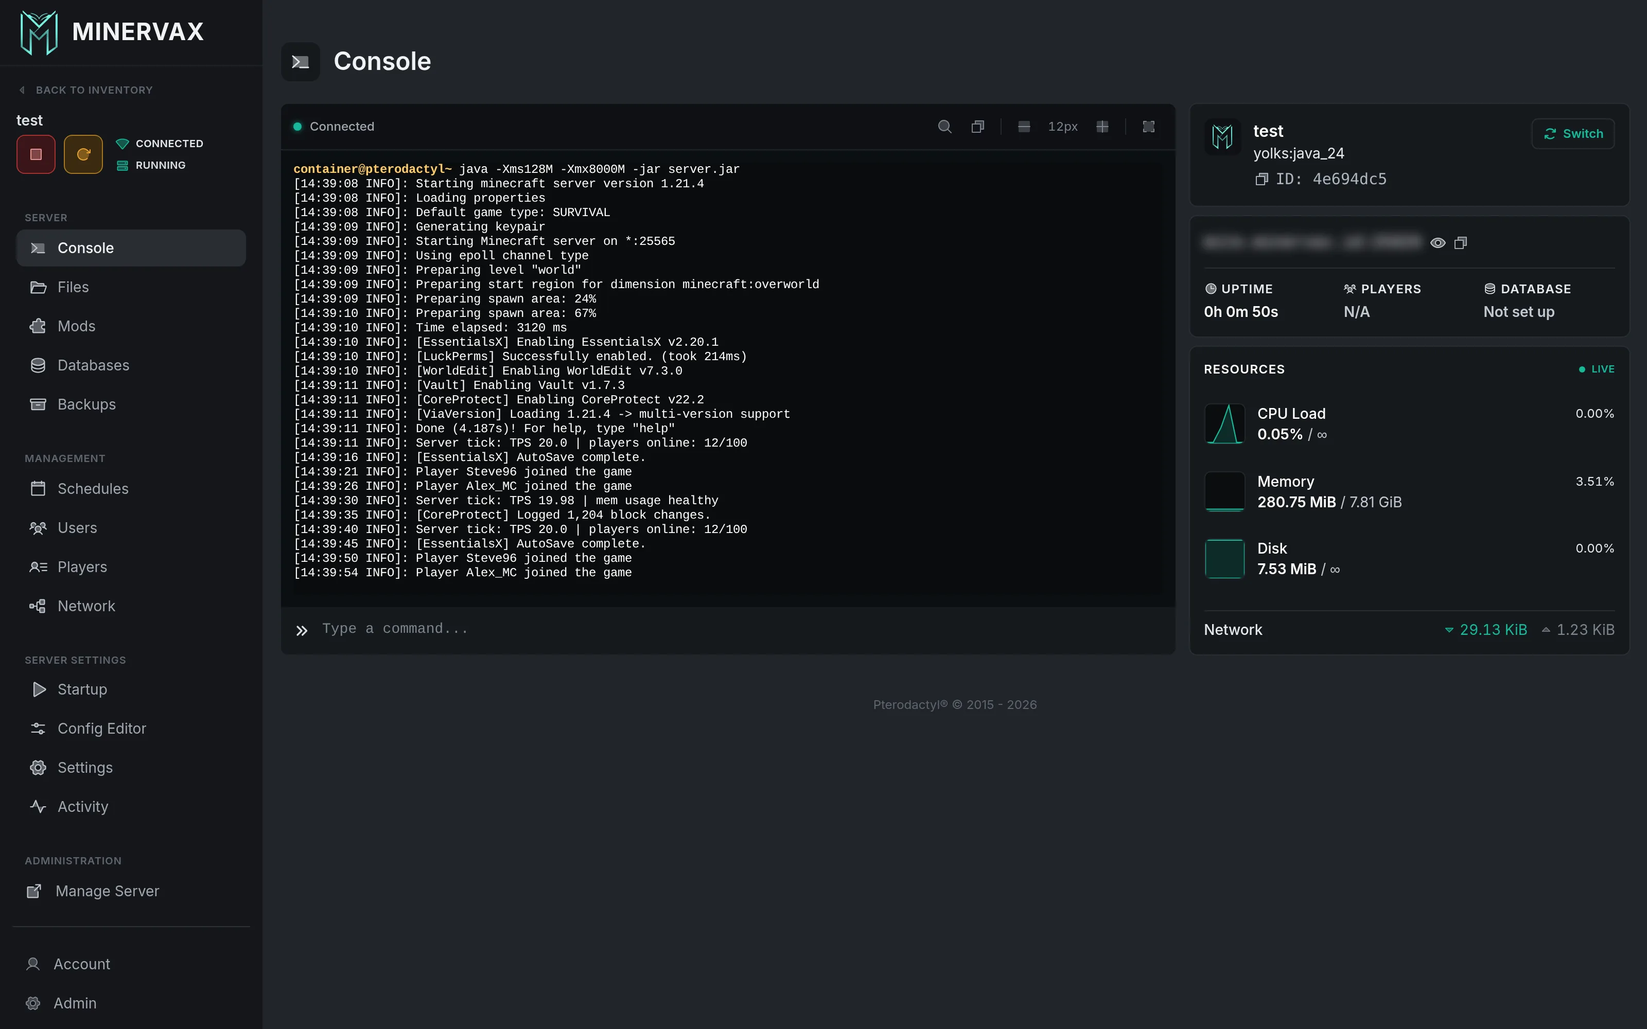Click the Disk usage graph thumbnail
This screenshot has width=1647, height=1029.
[1224, 558]
